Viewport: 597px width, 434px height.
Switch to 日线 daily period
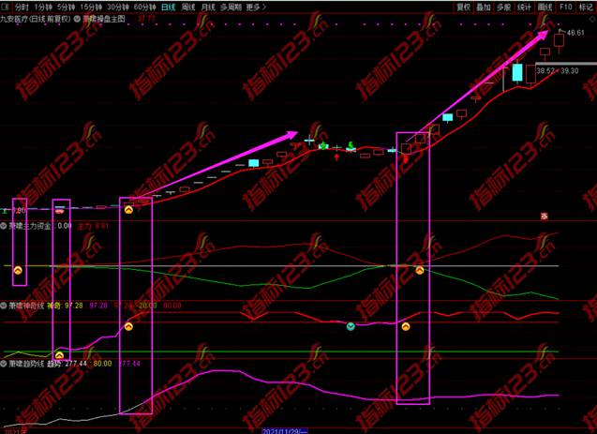tap(169, 7)
